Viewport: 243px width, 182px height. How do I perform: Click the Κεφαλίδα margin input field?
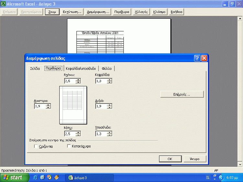[101, 81]
